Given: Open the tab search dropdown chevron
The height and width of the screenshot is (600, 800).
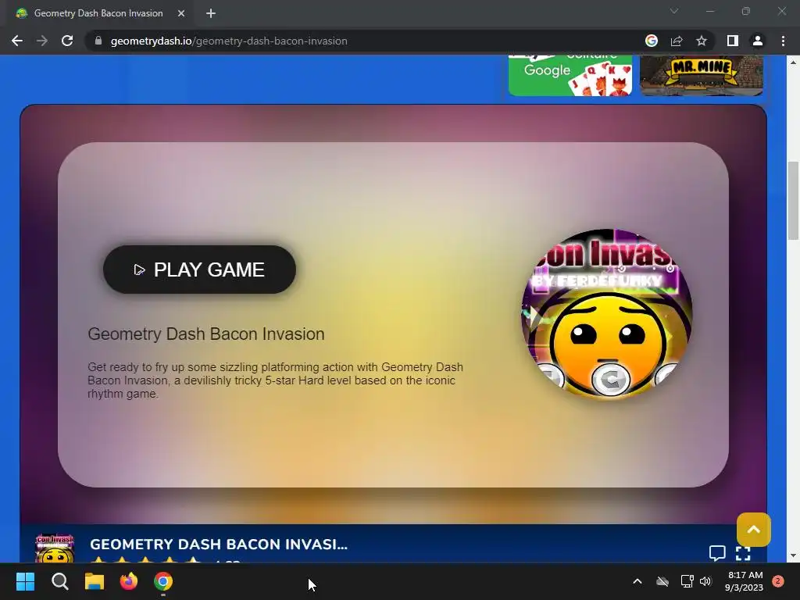Looking at the screenshot, I should [x=674, y=11].
